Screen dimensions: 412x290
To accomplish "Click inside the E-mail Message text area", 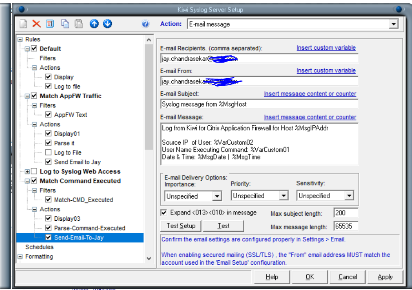I will [x=259, y=144].
